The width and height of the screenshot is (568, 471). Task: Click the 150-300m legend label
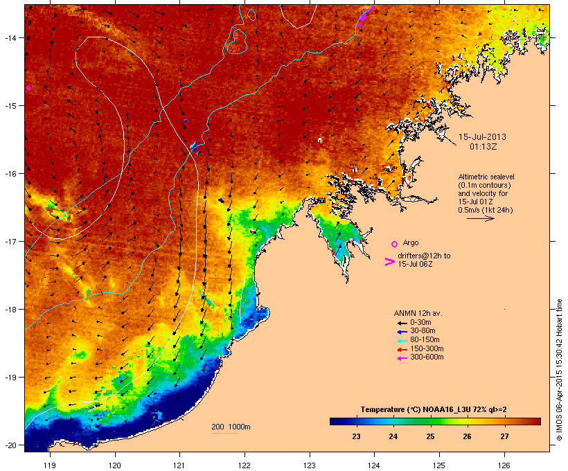coord(427,348)
